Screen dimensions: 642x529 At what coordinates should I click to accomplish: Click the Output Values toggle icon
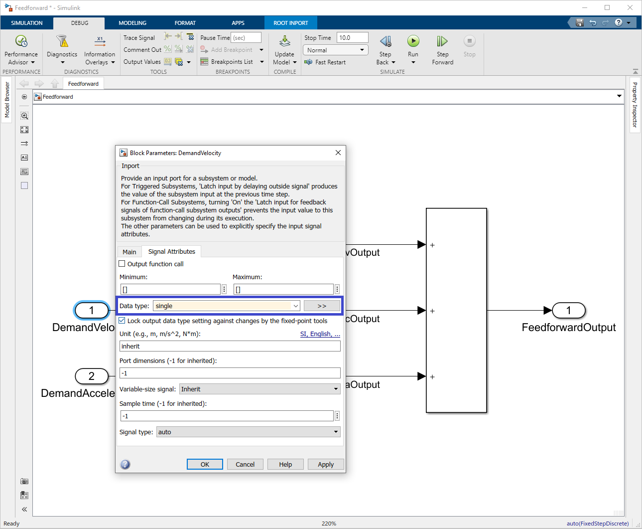(168, 62)
